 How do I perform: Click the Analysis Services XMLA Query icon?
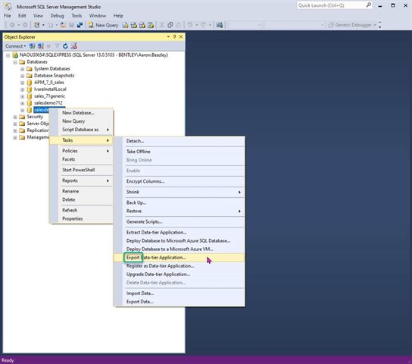151,25
